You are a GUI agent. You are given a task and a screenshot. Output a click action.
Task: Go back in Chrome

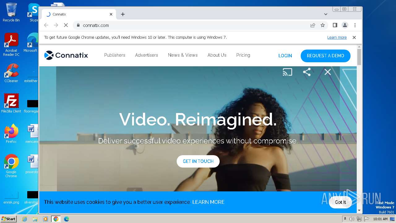tap(46, 25)
